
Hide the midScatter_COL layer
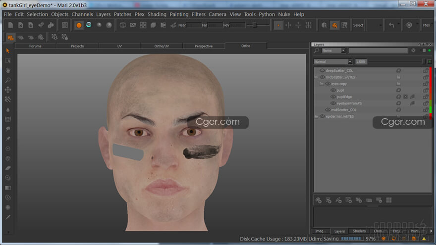click(327, 110)
